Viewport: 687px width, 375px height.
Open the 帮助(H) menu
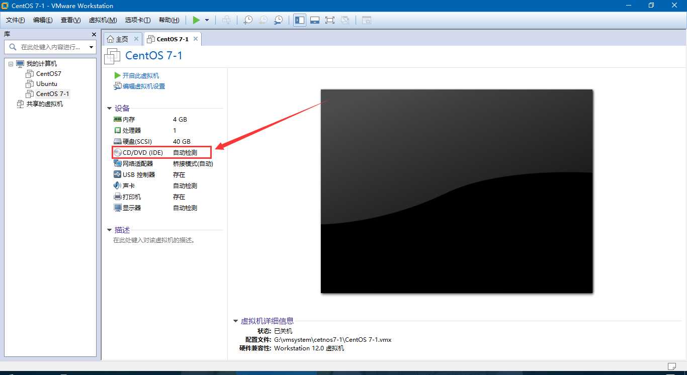tap(169, 20)
